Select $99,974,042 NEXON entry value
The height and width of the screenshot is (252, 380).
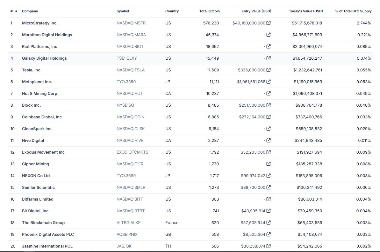[253, 176]
